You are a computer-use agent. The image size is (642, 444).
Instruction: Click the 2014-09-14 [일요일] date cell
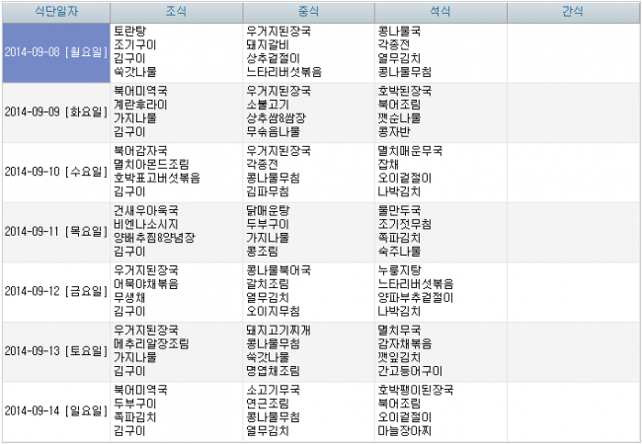pos(55,410)
